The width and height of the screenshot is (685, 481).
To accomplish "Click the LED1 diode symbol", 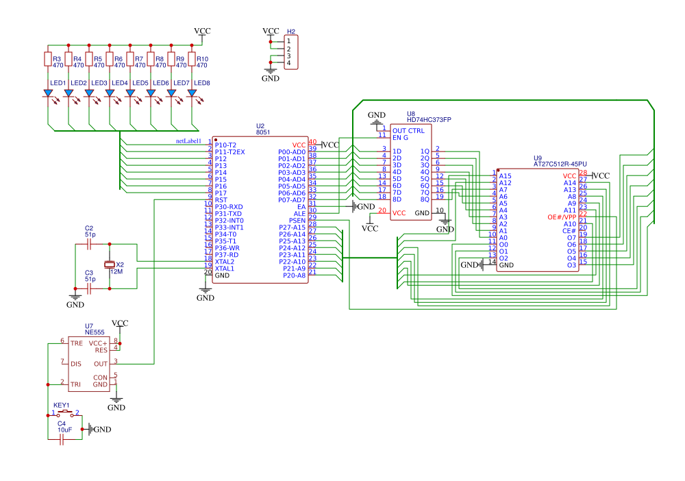I will pos(48,93).
